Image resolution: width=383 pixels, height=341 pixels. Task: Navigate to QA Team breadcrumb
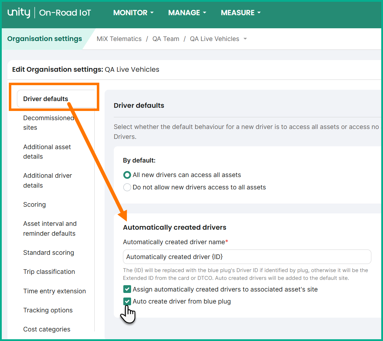(x=166, y=39)
